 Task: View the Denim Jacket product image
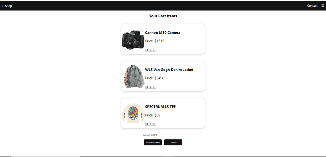[133, 76]
